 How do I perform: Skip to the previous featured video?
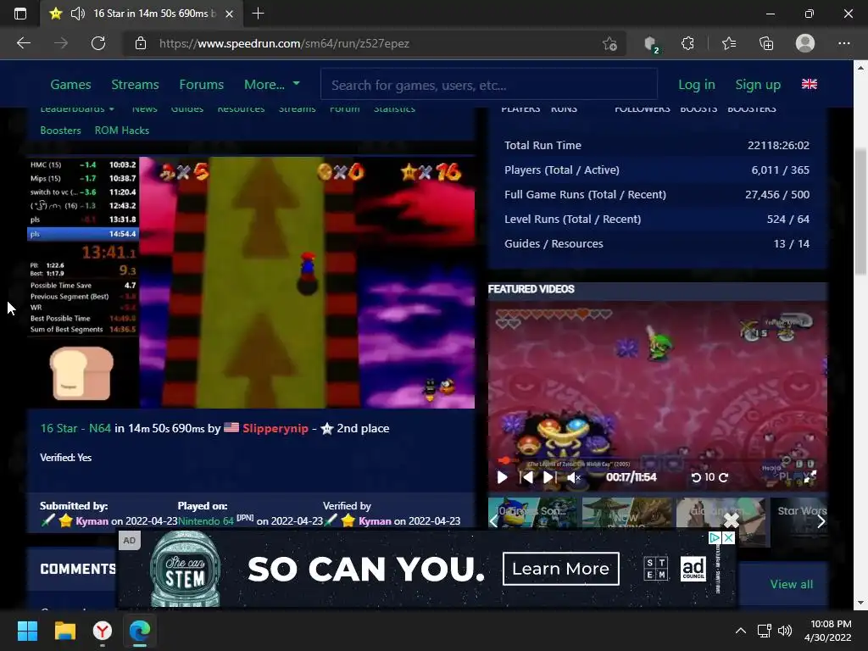[526, 477]
